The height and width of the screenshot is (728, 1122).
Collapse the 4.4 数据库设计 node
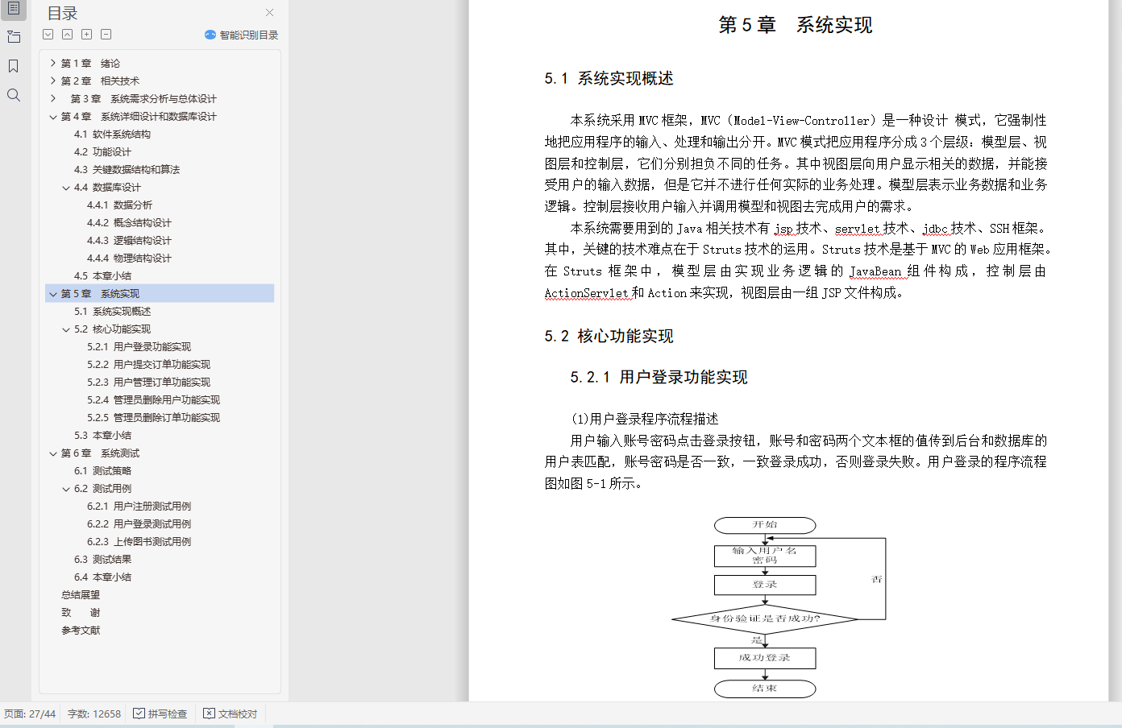click(x=66, y=187)
